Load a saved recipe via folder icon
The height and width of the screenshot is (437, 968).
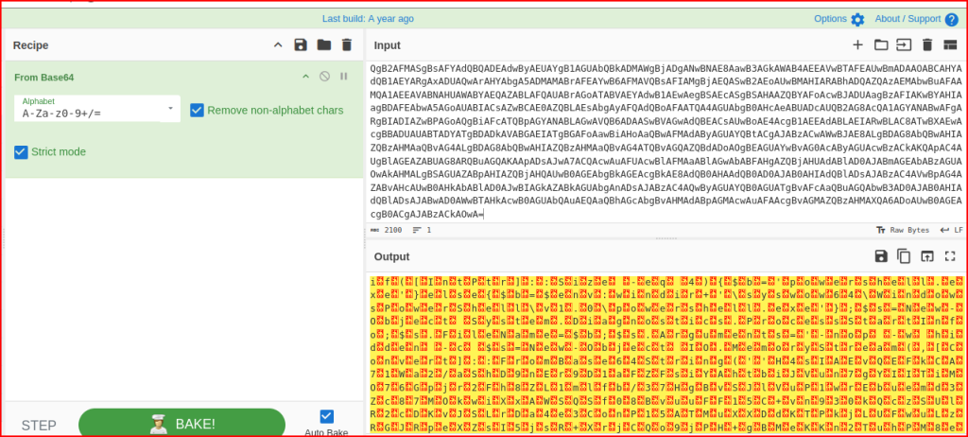pyautogui.click(x=323, y=44)
